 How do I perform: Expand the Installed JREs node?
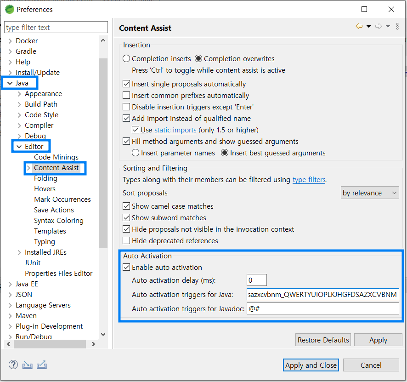coord(19,252)
